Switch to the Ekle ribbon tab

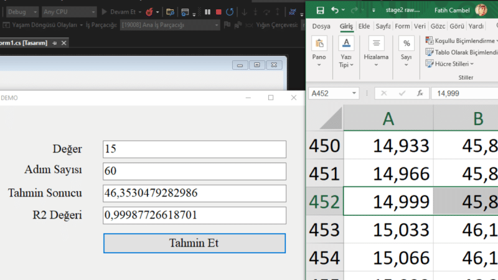tap(364, 26)
